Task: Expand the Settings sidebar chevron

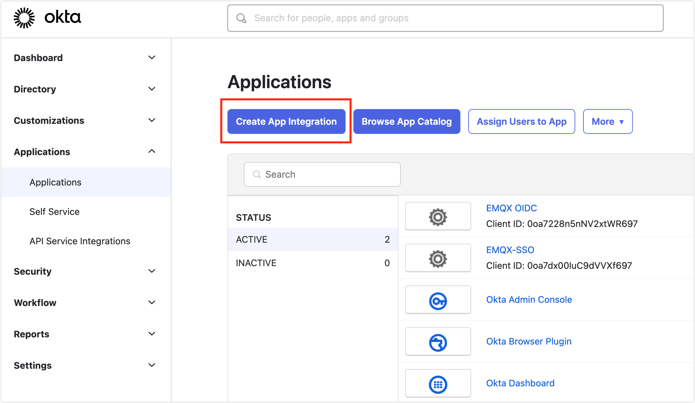Action: coord(151,365)
